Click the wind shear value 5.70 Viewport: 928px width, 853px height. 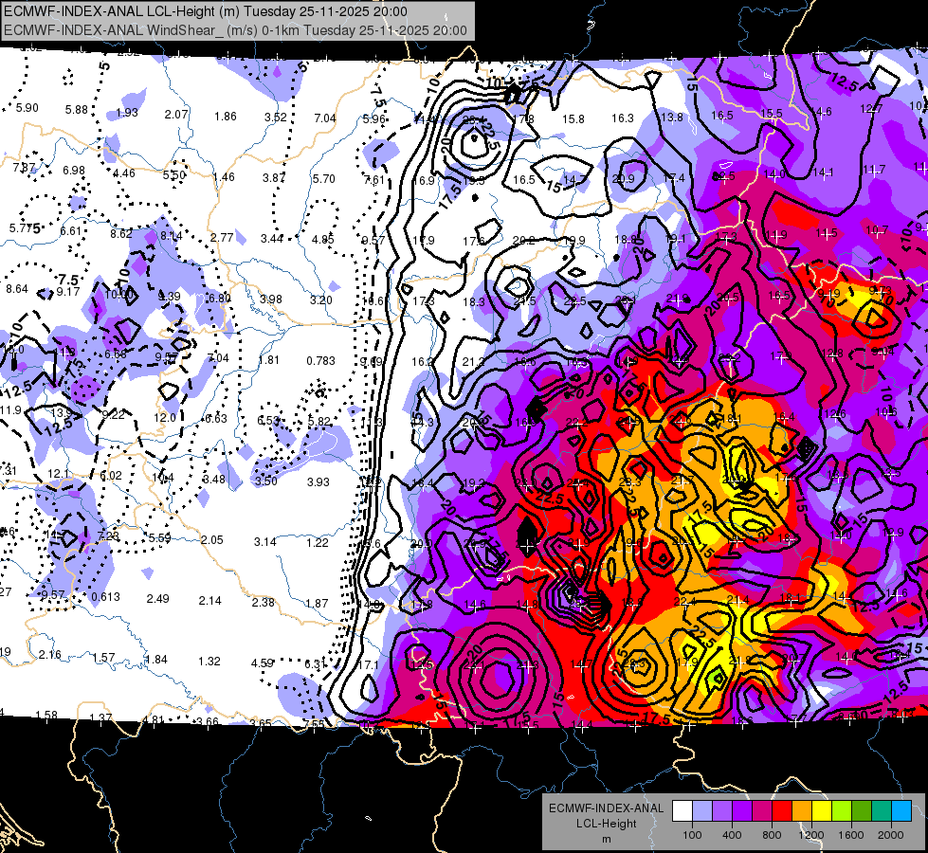click(x=324, y=178)
